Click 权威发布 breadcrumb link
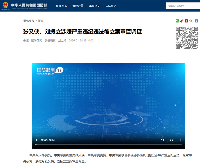 click(x=29, y=21)
